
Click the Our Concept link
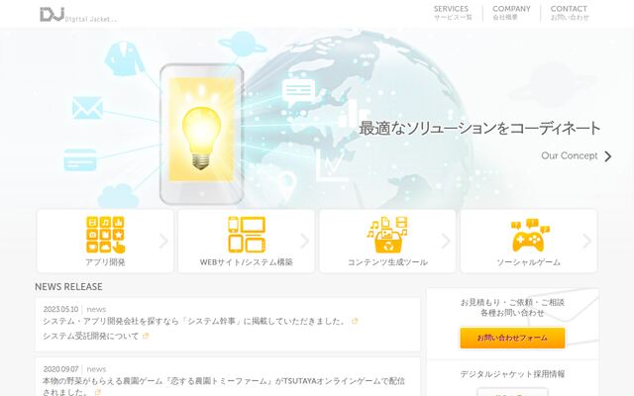point(570,155)
